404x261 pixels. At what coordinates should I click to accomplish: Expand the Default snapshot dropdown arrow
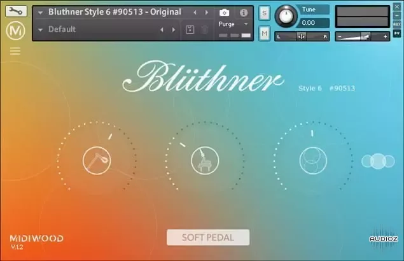pos(40,30)
